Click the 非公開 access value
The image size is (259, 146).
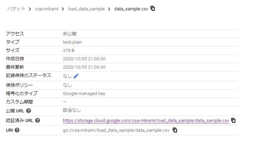click(x=70, y=34)
